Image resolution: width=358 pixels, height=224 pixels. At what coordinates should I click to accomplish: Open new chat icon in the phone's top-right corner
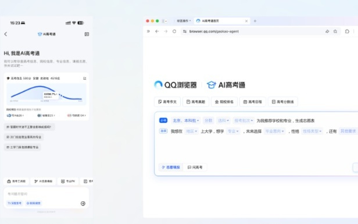click(87, 34)
